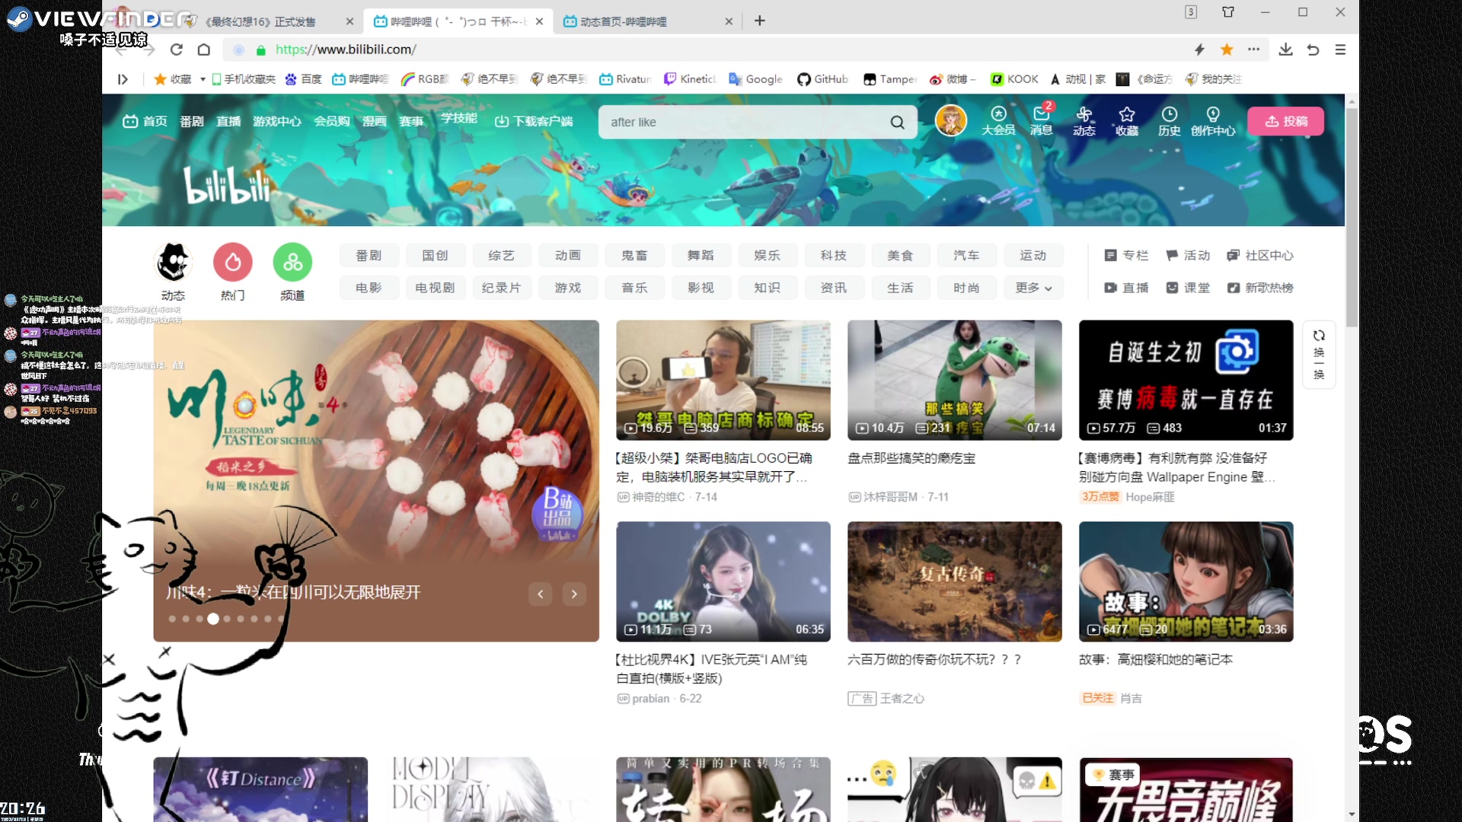Open the 番剧 navigation menu item

[x=192, y=121]
